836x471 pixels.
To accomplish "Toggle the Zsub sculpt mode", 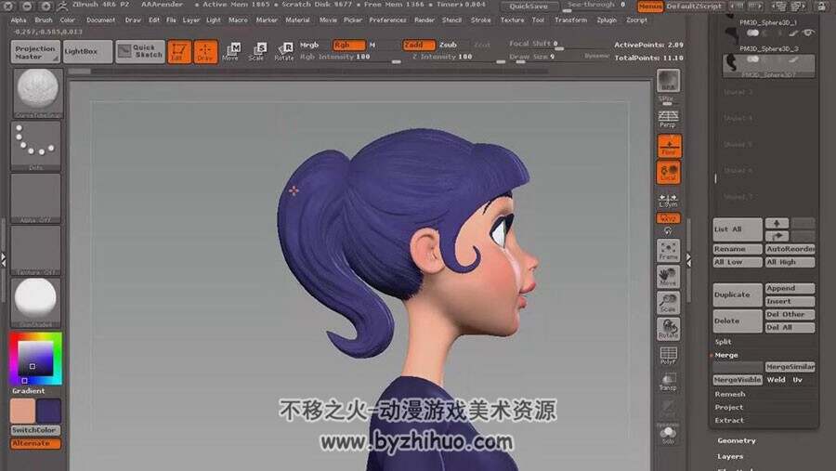I will (x=448, y=45).
